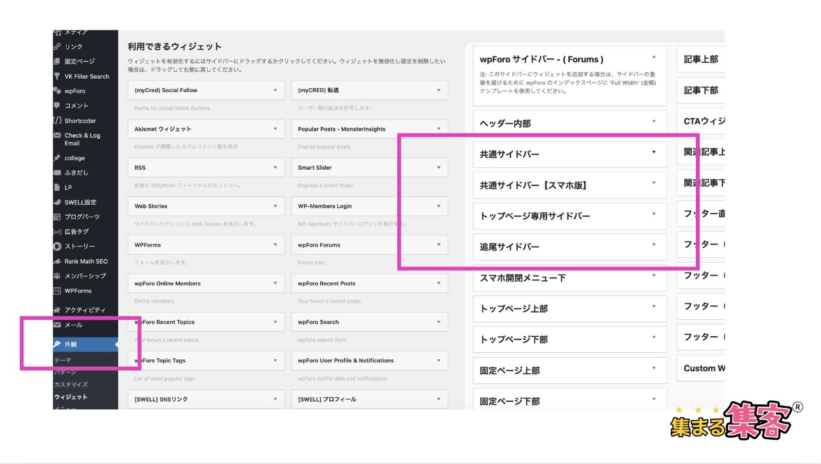Viewport: 821px width, 464px height.
Task: Open the WP-Members Login widget dropdown
Action: [x=438, y=206]
